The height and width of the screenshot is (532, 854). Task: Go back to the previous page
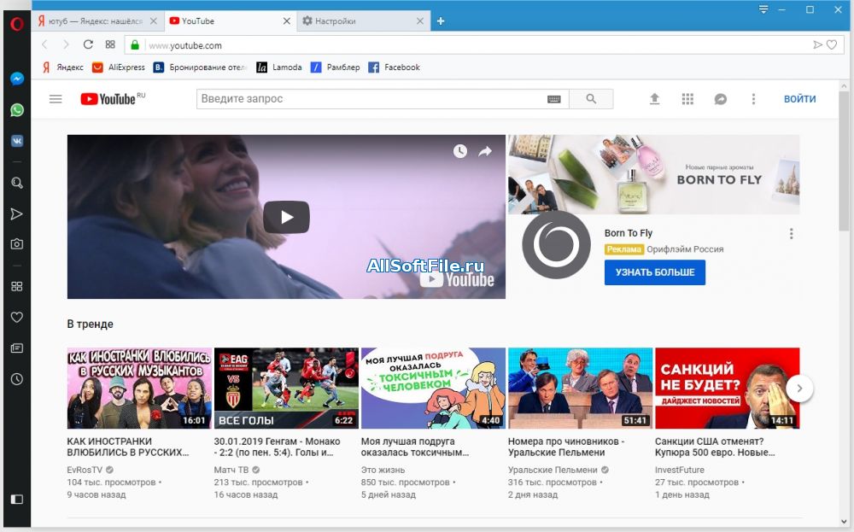[44, 44]
